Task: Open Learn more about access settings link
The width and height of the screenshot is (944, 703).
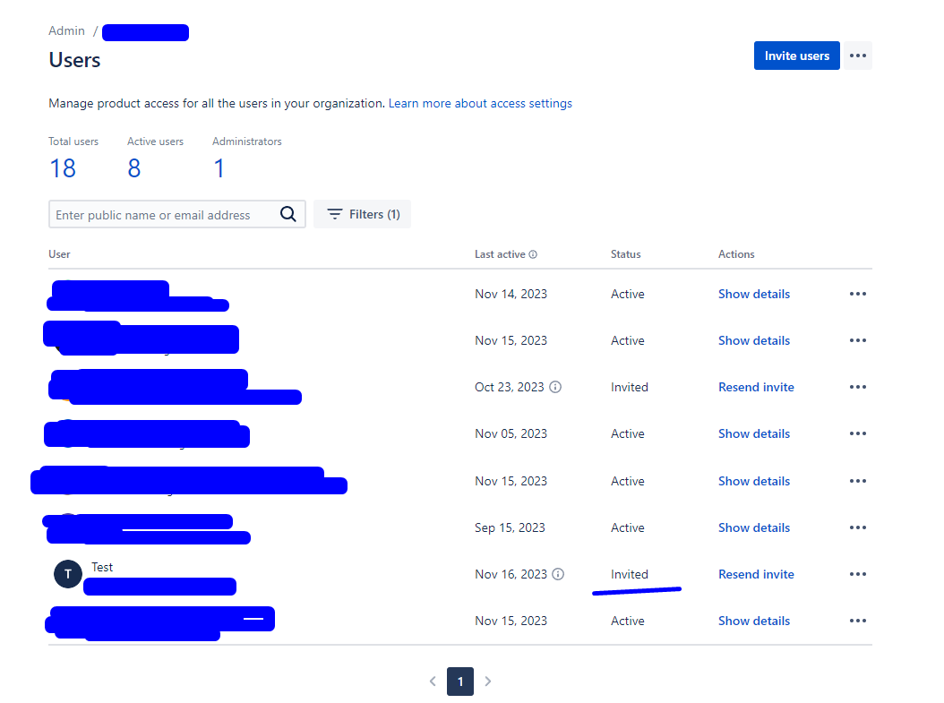Action: pos(480,104)
